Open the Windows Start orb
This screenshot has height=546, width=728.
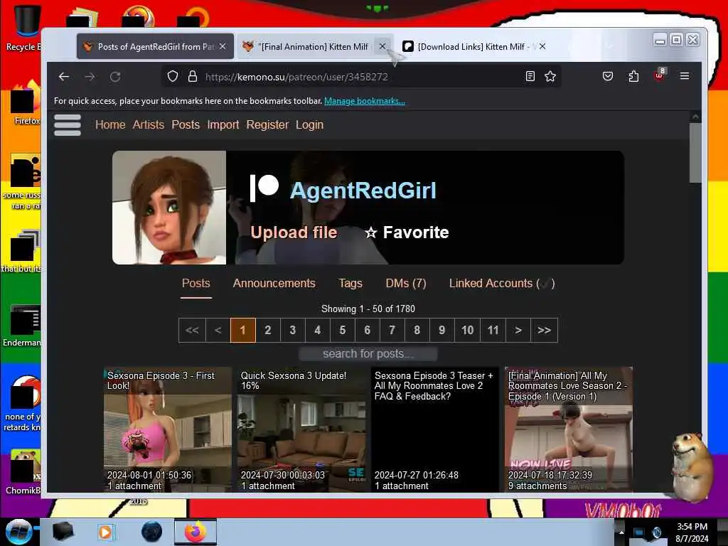click(18, 532)
